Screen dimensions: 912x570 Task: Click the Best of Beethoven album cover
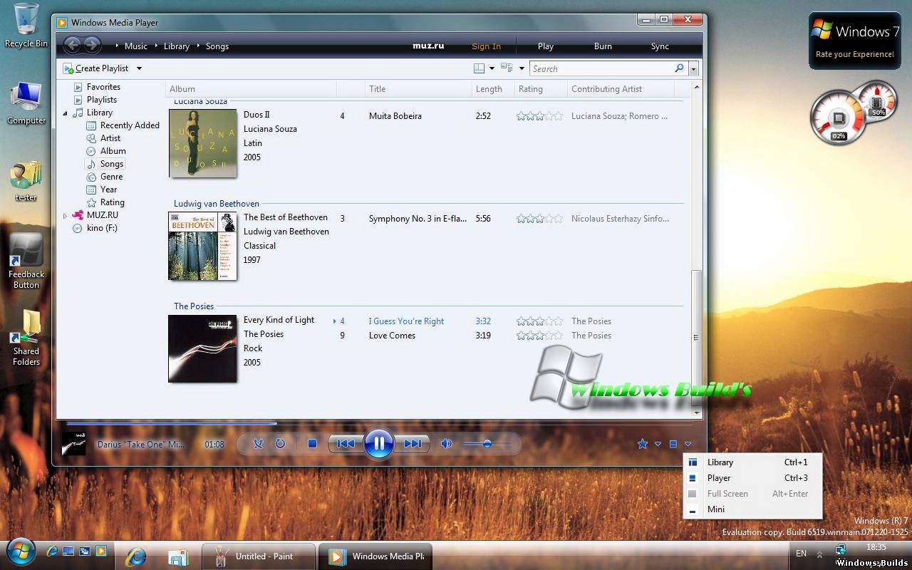point(202,246)
